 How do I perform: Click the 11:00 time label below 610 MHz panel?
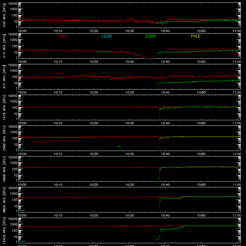point(237,93)
